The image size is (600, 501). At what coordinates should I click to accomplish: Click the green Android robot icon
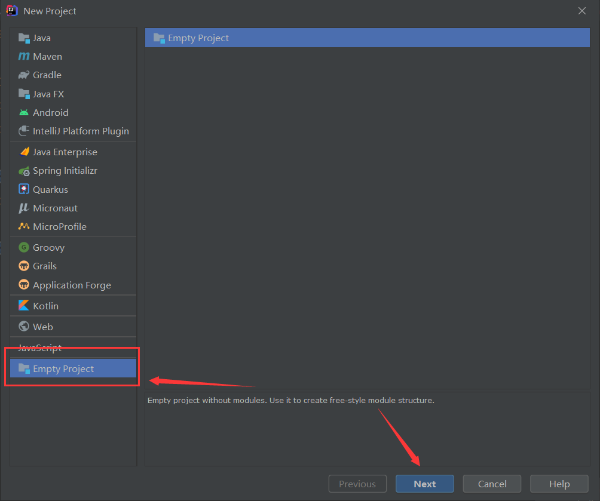pos(24,112)
